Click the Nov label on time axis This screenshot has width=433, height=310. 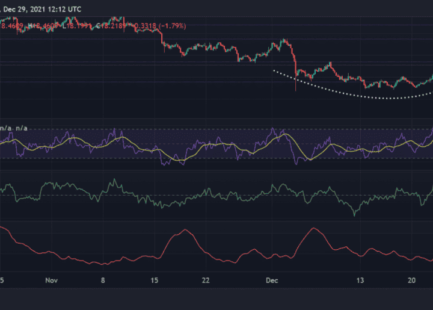pyautogui.click(x=51, y=281)
